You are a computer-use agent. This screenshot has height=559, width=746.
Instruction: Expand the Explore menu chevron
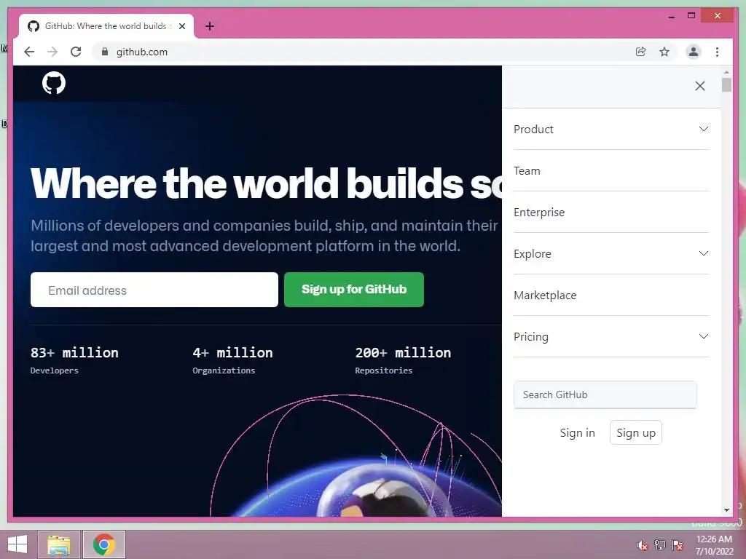(x=704, y=253)
